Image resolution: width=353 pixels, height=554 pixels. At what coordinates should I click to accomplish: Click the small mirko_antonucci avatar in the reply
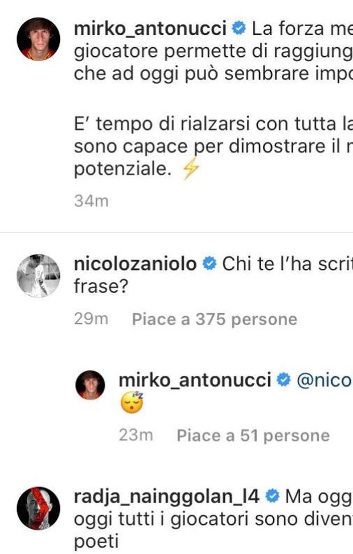(x=90, y=384)
